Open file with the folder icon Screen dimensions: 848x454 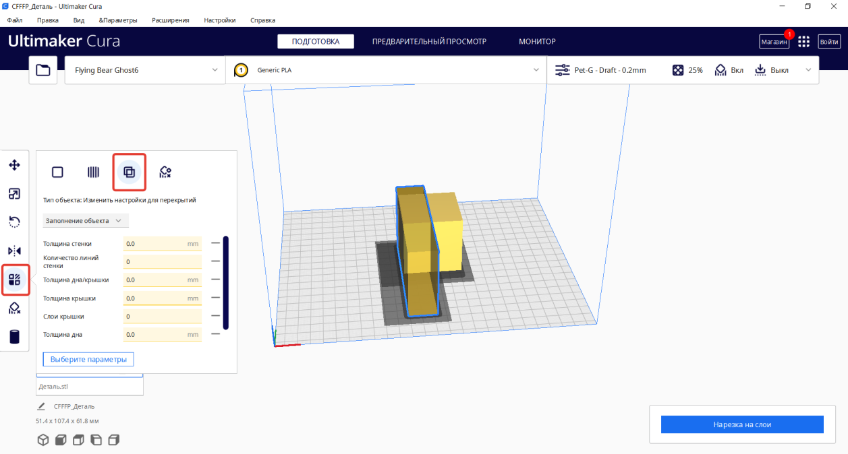[x=43, y=70]
